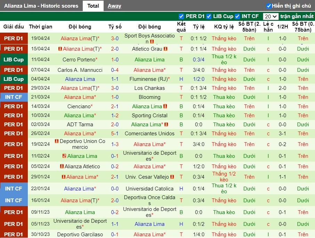Image resolution: width=315 pixels, height=238 pixels.
Task: Click PER D1 league label on 19/04/24 row
Action: click(14, 38)
